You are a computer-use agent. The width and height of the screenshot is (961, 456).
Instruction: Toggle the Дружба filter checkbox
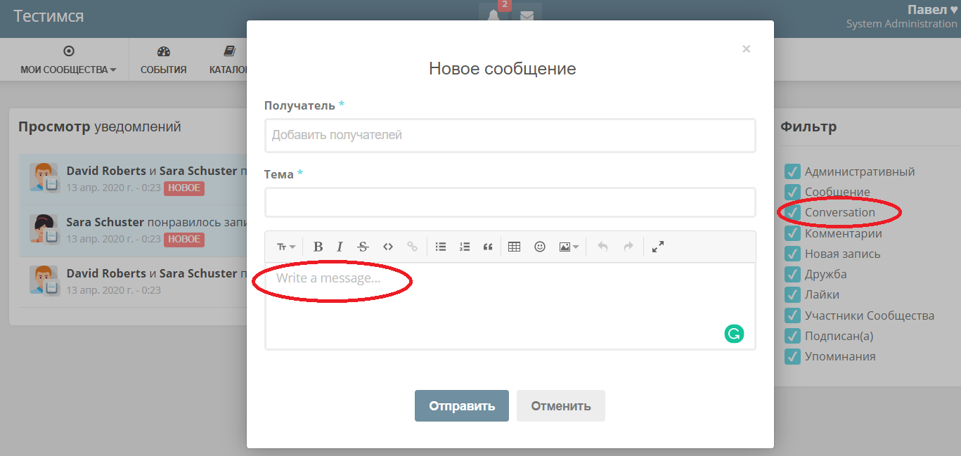tap(792, 274)
